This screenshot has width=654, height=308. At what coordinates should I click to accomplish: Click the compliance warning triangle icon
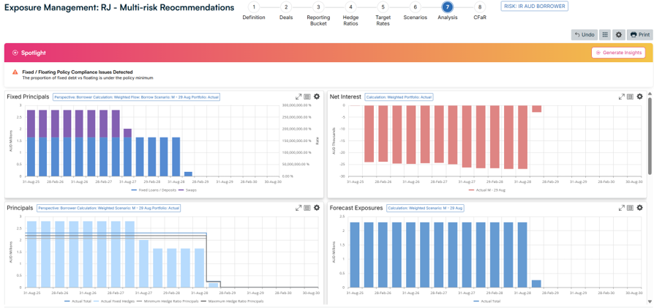tap(15, 72)
